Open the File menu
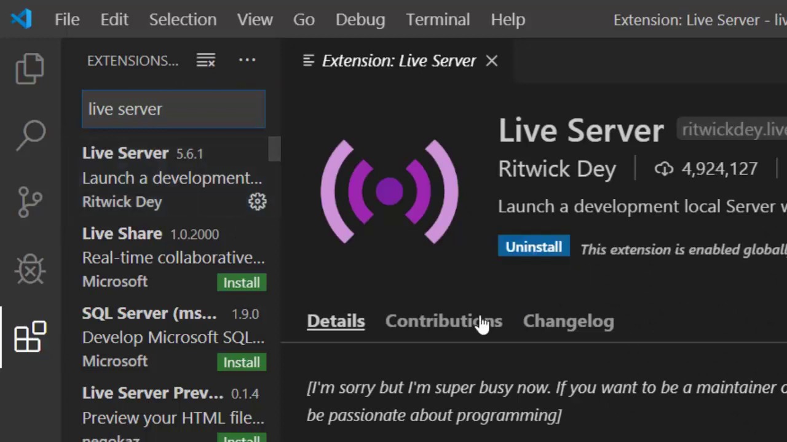The image size is (787, 442). coord(67,20)
